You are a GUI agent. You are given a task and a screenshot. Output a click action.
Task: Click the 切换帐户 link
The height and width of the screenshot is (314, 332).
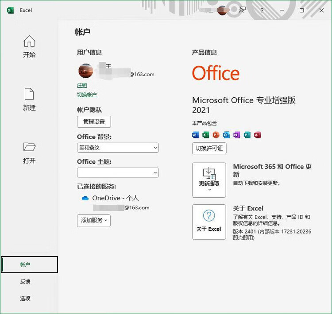point(87,95)
